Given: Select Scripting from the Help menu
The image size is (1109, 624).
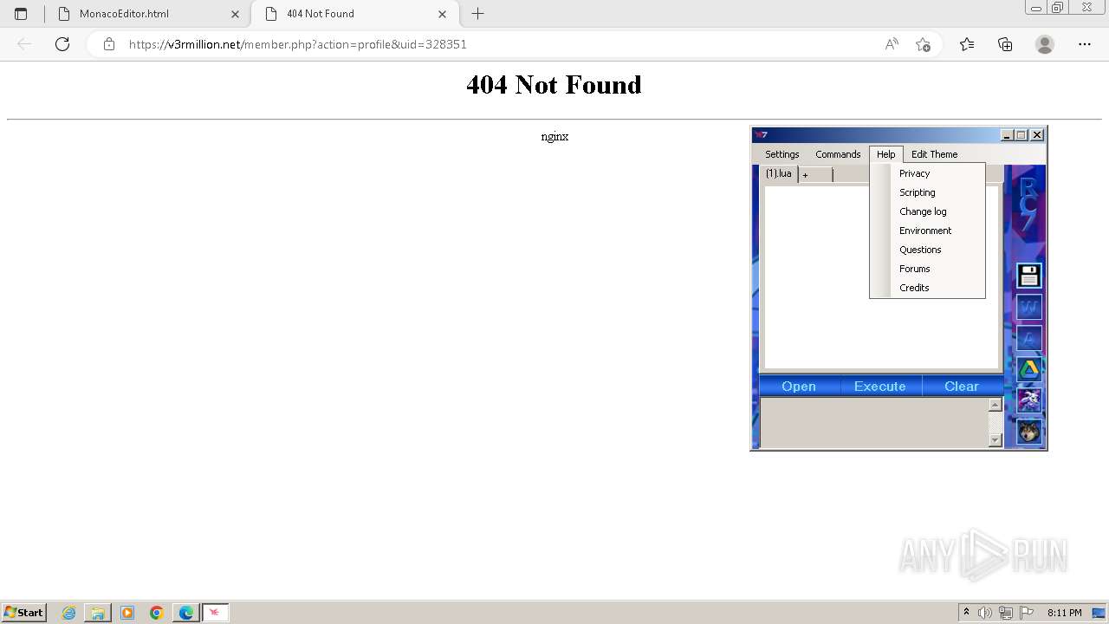Looking at the screenshot, I should click(927, 192).
